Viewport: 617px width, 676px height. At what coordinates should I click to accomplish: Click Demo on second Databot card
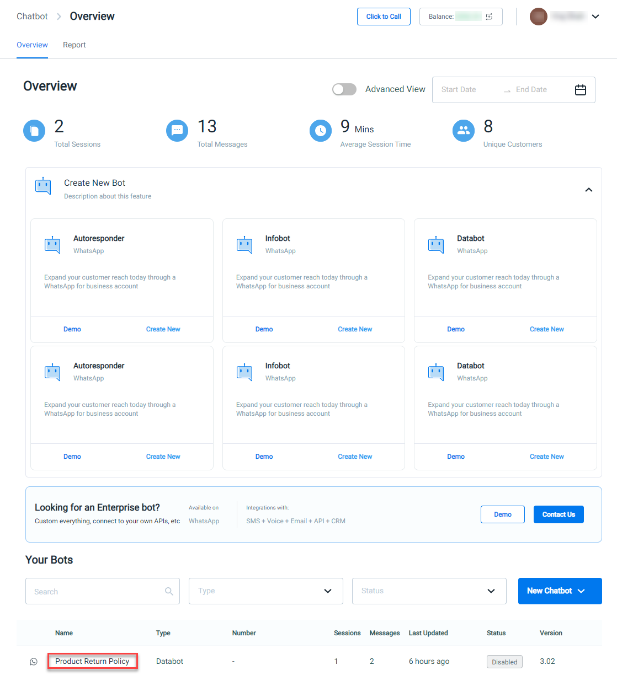[x=456, y=457]
